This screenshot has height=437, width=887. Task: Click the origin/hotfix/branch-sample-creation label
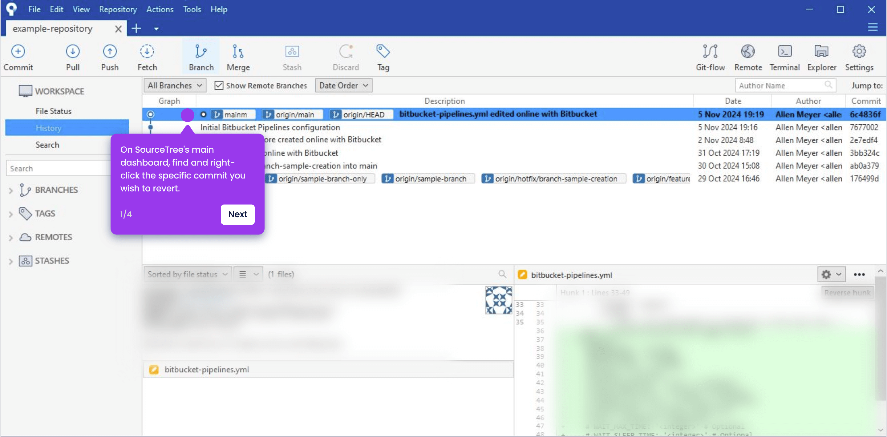[553, 178]
